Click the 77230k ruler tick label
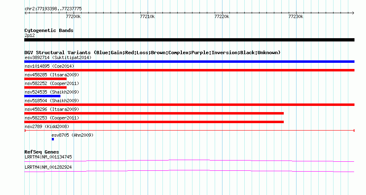 click(x=296, y=16)
